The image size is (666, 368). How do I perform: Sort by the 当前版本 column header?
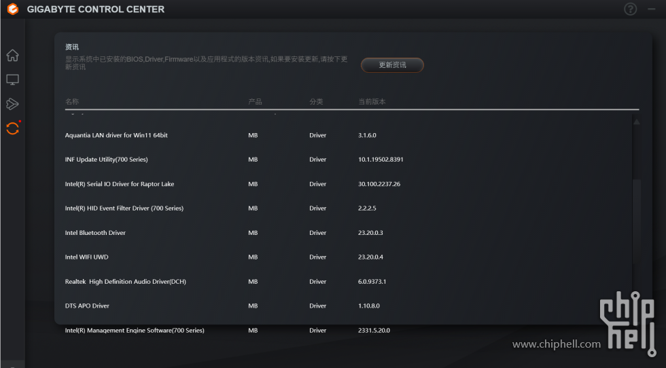point(372,101)
